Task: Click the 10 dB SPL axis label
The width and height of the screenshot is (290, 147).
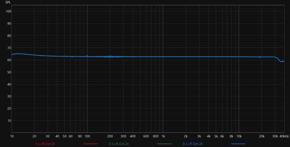Action: pos(8,121)
